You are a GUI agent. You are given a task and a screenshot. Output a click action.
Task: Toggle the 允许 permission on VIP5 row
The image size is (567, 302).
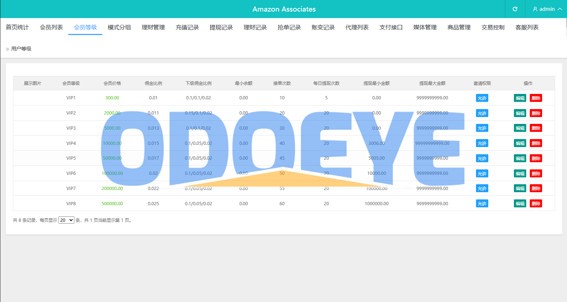coord(482,158)
